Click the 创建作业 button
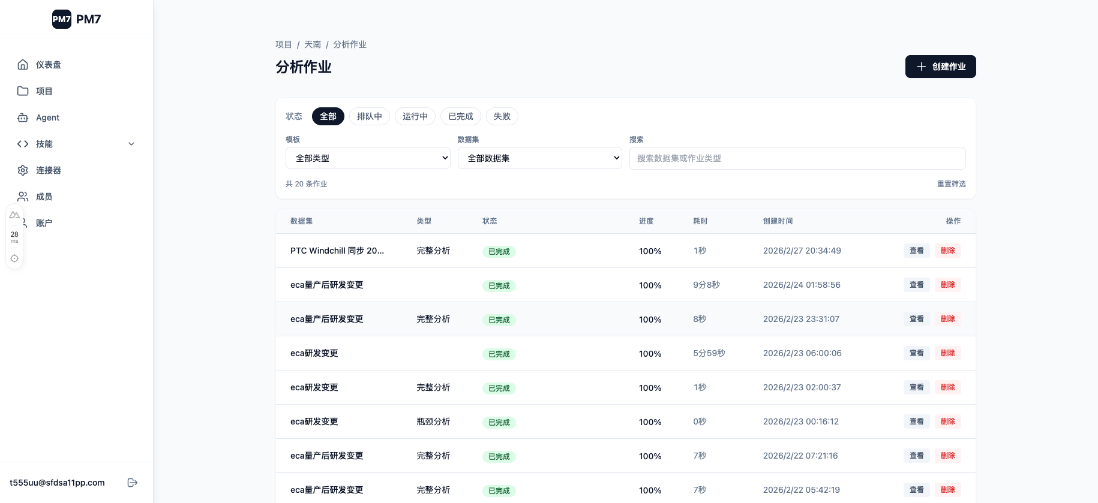This screenshot has height=503, width=1098. 941,67
